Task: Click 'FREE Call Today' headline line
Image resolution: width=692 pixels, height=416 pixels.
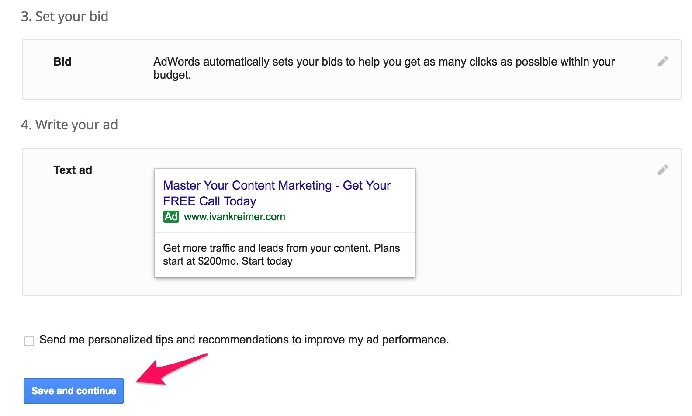Action: coord(209,201)
